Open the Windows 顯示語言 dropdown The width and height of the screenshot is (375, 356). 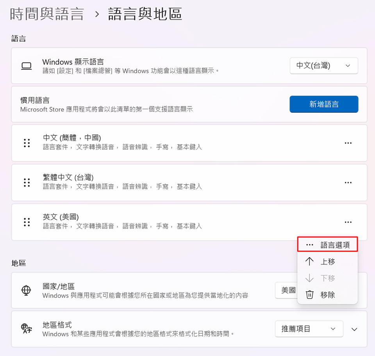(323, 66)
